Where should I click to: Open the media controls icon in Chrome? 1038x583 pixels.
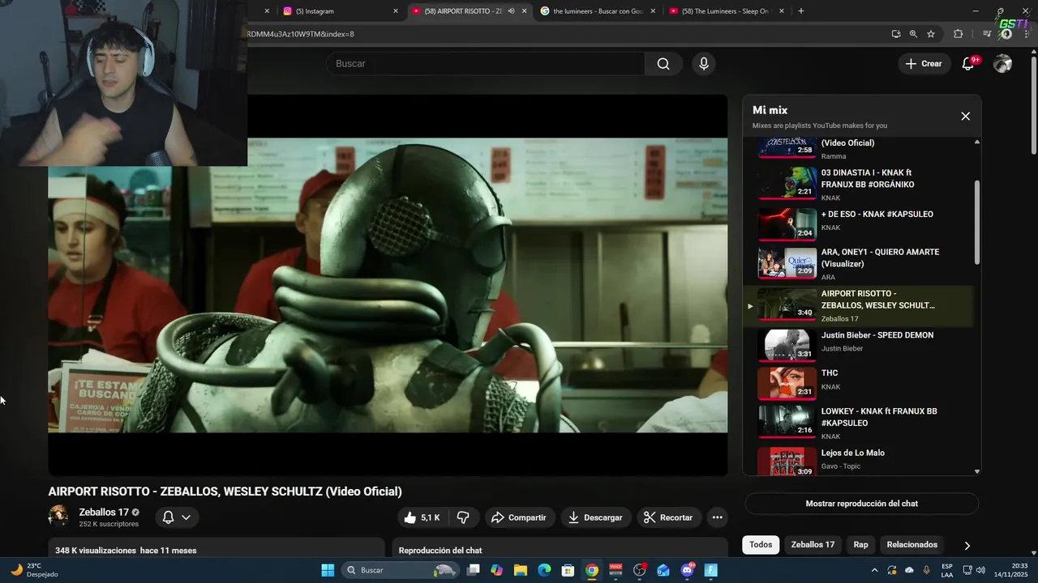(x=987, y=34)
